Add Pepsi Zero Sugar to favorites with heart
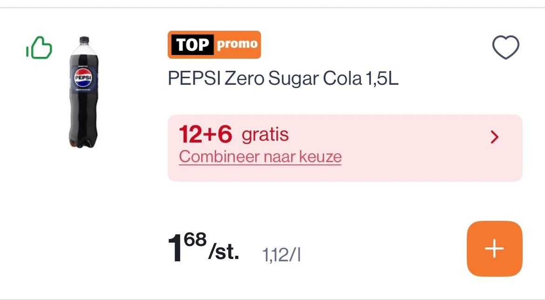 tap(505, 48)
